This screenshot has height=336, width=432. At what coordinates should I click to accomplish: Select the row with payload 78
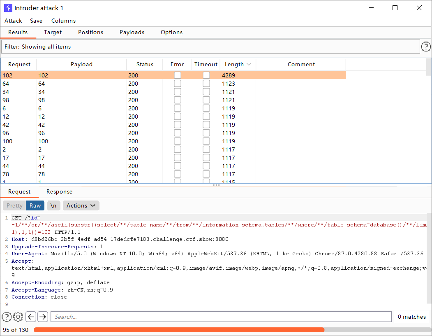coord(173,174)
